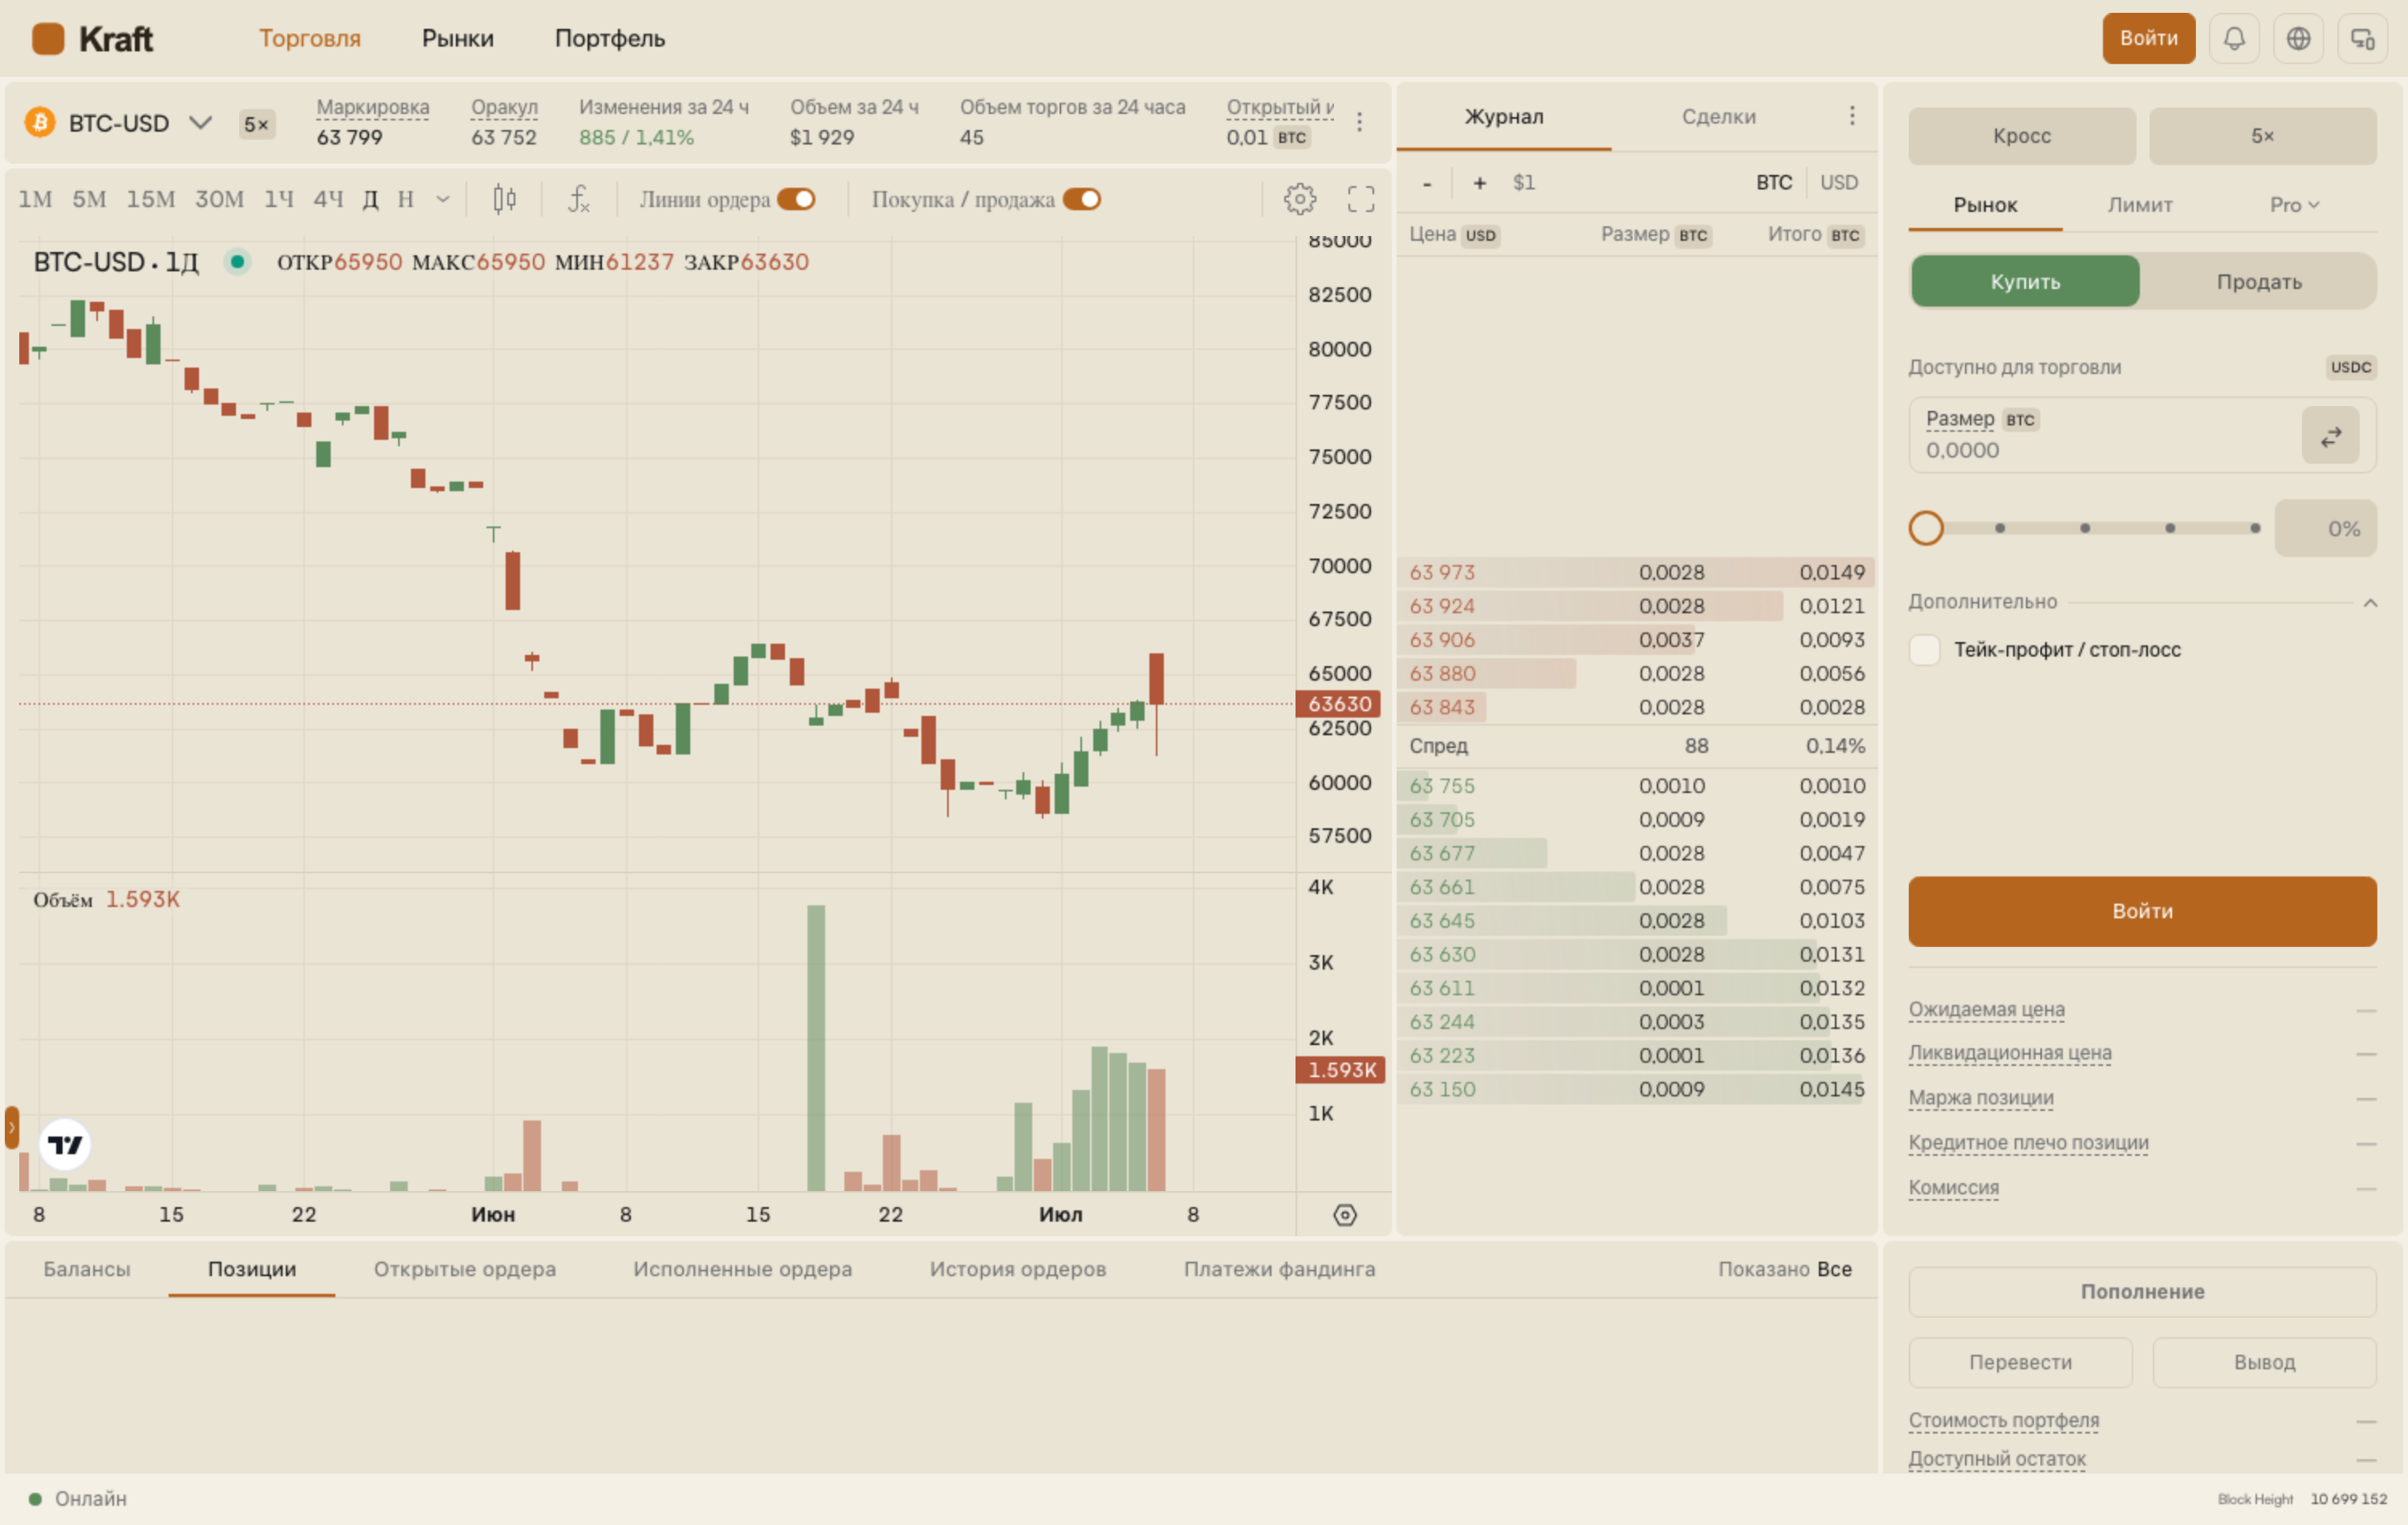Open the Funding Payments tab

(1279, 1270)
